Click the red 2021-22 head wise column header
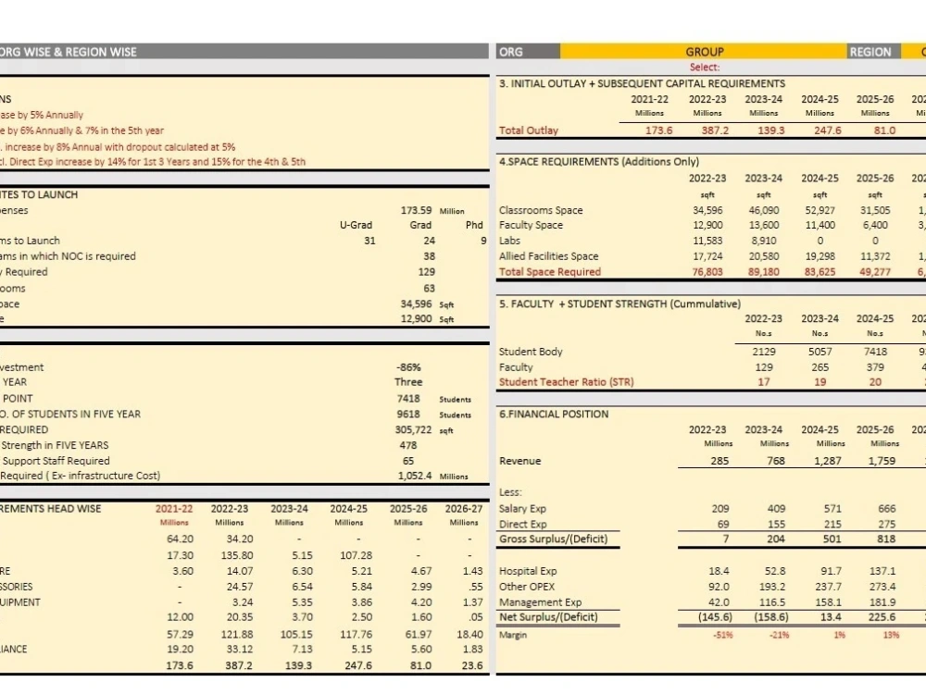 (174, 508)
